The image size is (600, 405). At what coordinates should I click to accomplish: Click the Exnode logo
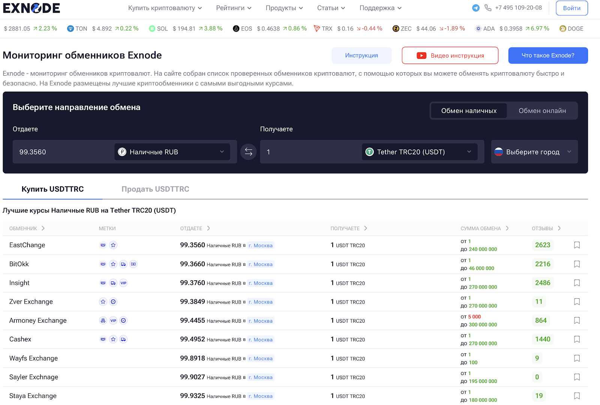point(31,8)
